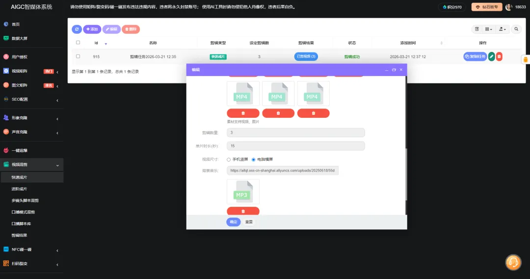The width and height of the screenshot is (530, 279).
Task: Click the 钻石版专 membership badge
Action: point(487,7)
